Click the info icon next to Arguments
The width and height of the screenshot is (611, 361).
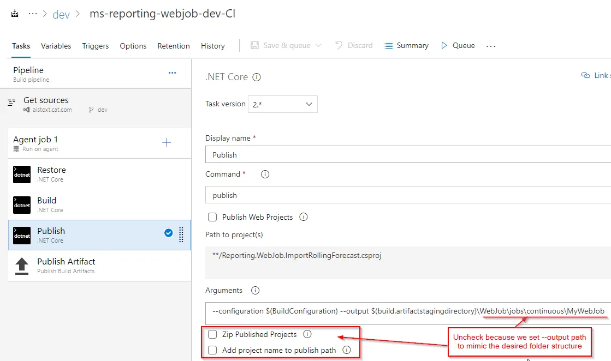[255, 291]
